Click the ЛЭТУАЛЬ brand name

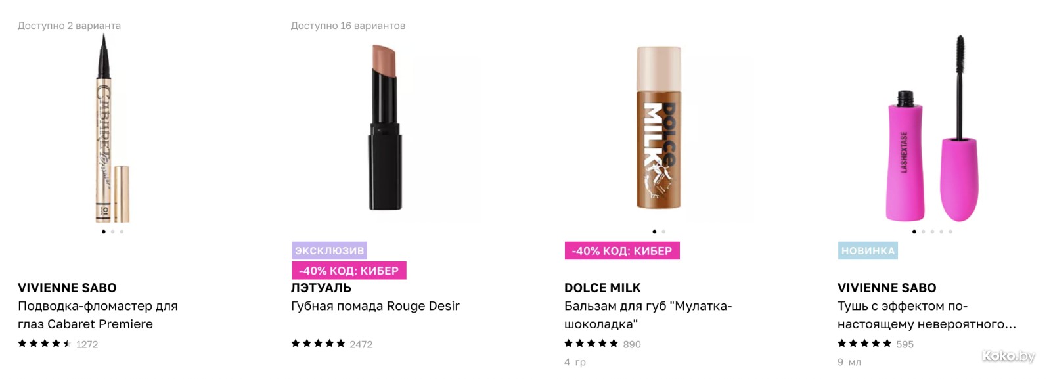(x=321, y=288)
